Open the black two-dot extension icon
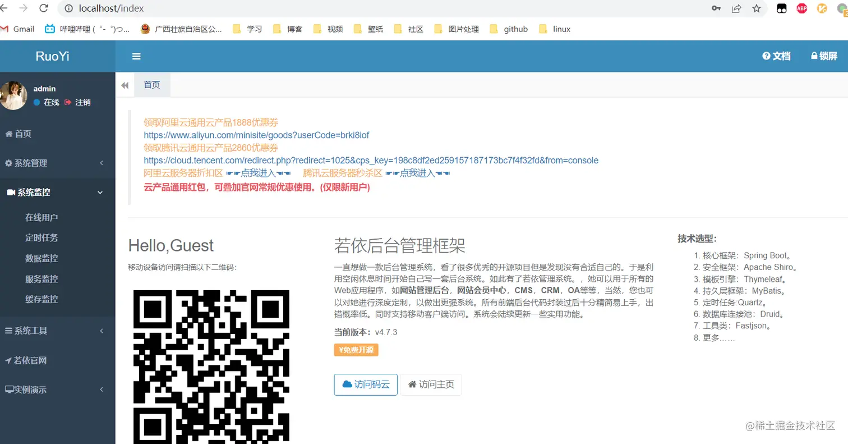 781,8
